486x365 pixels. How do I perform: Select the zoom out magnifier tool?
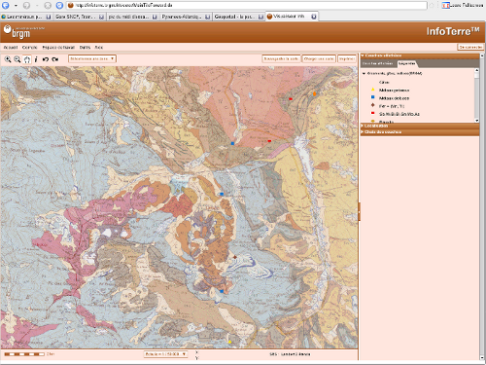(17, 59)
